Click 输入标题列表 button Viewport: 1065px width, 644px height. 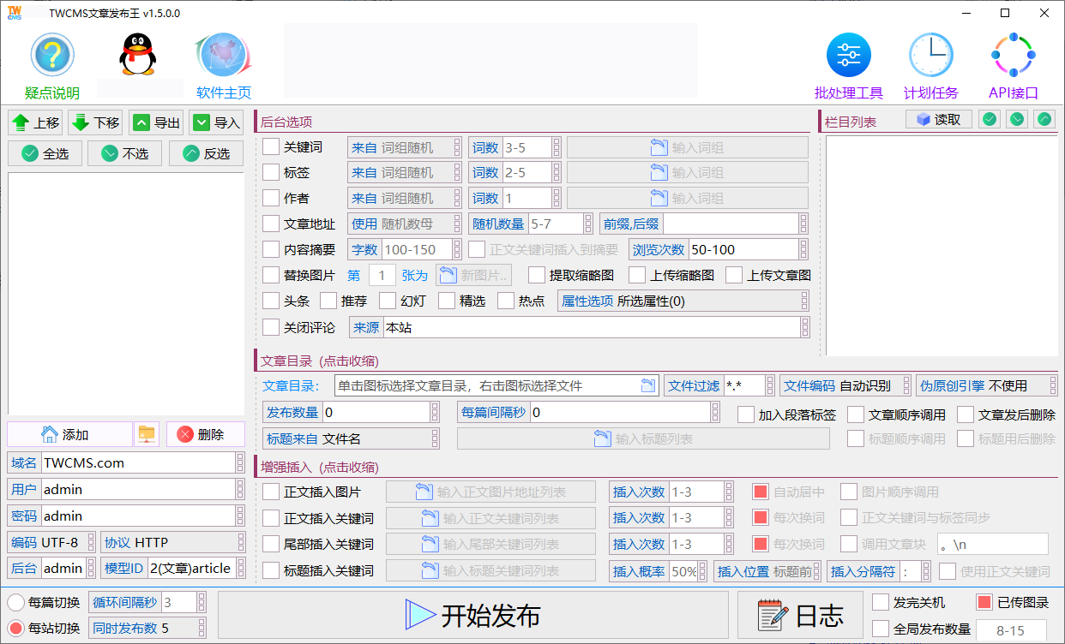tap(643, 438)
